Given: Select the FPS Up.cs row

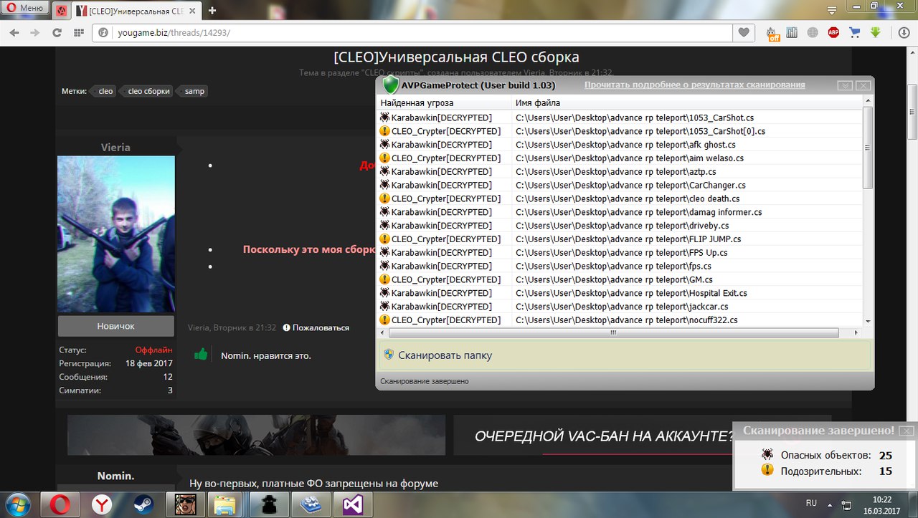Looking at the screenshot, I should 620,252.
